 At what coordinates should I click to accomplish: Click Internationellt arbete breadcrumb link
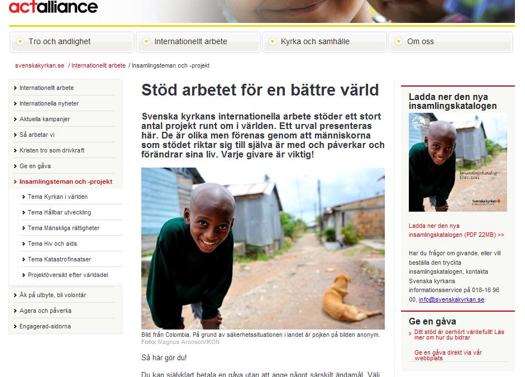[x=98, y=65]
